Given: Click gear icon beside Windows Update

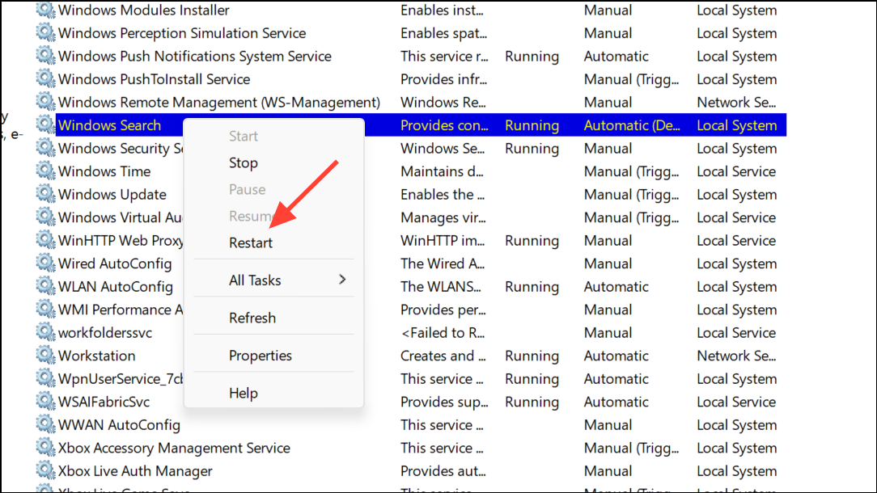Looking at the screenshot, I should click(46, 193).
